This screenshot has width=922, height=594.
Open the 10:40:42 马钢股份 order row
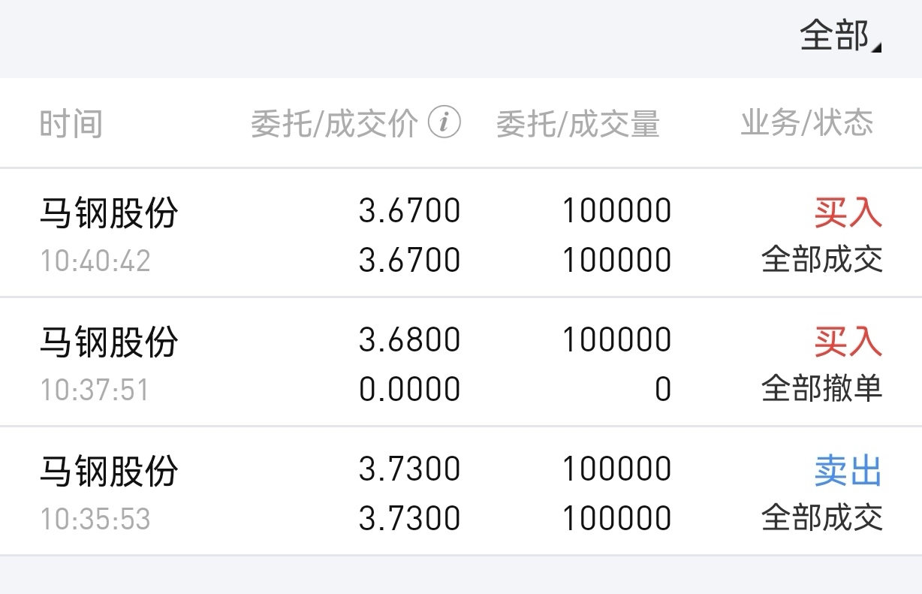point(461,234)
